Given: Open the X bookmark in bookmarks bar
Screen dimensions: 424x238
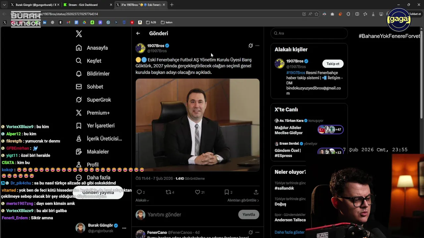Looking at the screenshot, I should click(x=5, y=22).
